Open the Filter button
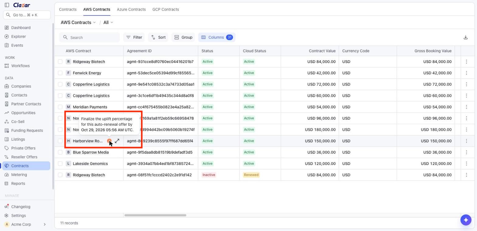 point(134,37)
